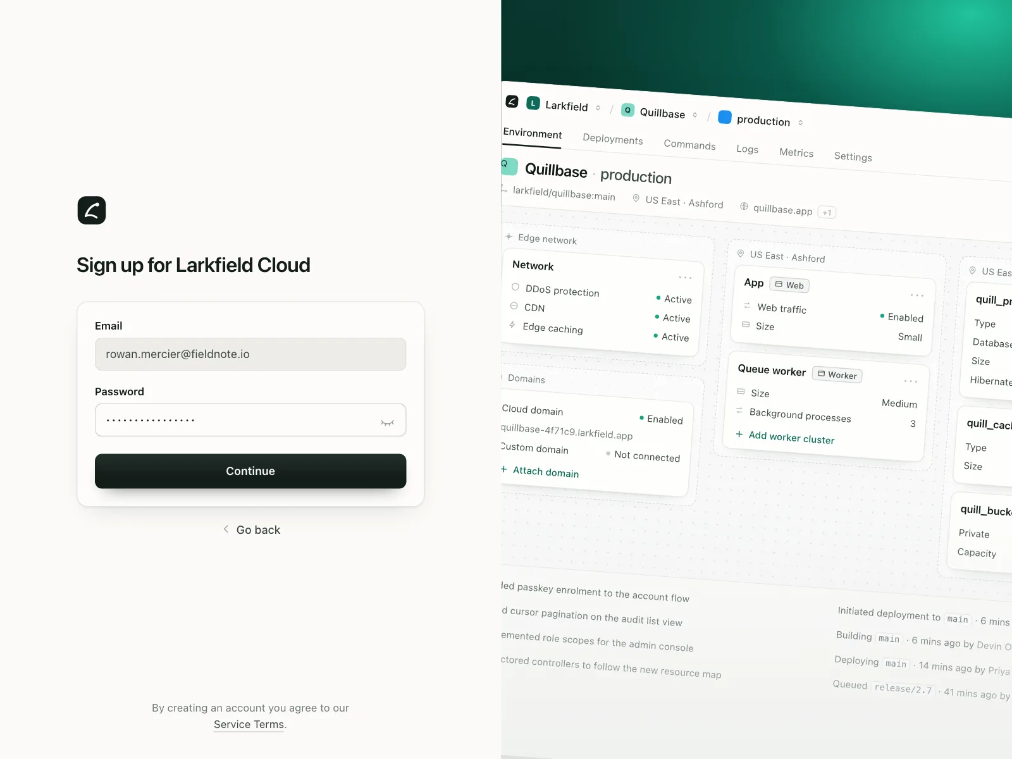Image resolution: width=1012 pixels, height=759 pixels.
Task: Click the Go back link
Action: click(252, 530)
